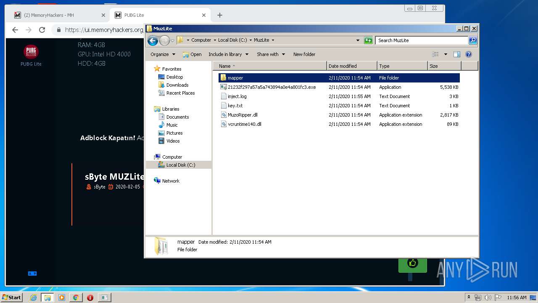Image resolution: width=538 pixels, height=303 pixels.
Task: Click in the Search MuzLite field
Action: [421, 40]
